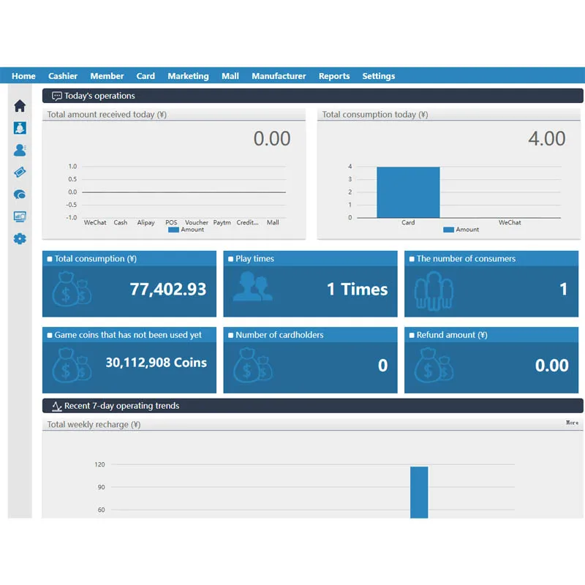Image resolution: width=585 pixels, height=585 pixels.
Task: Open the card ticket sidebar icon
Action: click(x=20, y=172)
